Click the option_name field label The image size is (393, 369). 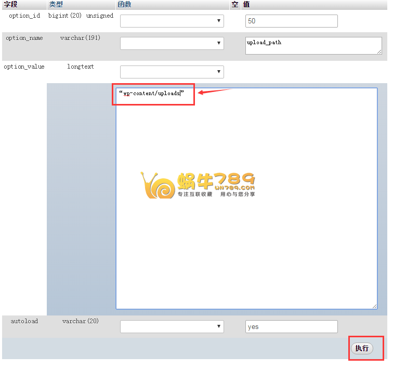[24, 38]
